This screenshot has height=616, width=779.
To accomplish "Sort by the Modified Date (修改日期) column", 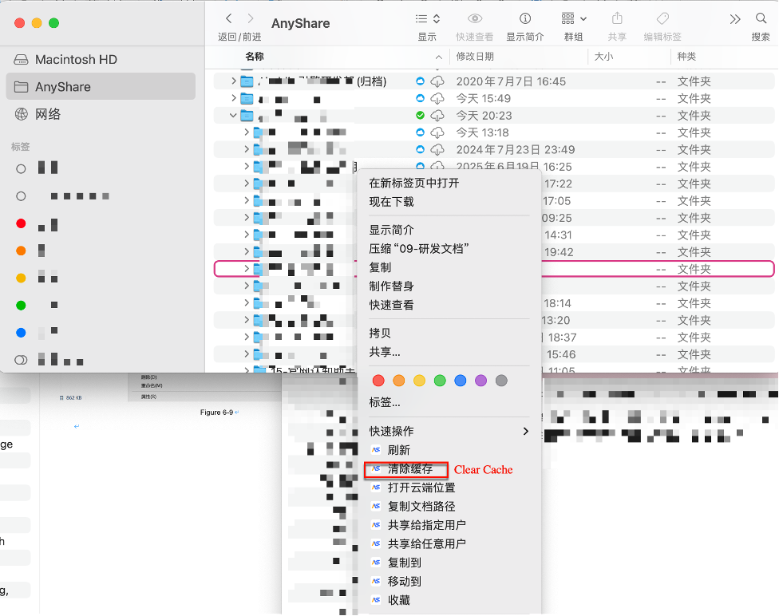I will coord(475,57).
